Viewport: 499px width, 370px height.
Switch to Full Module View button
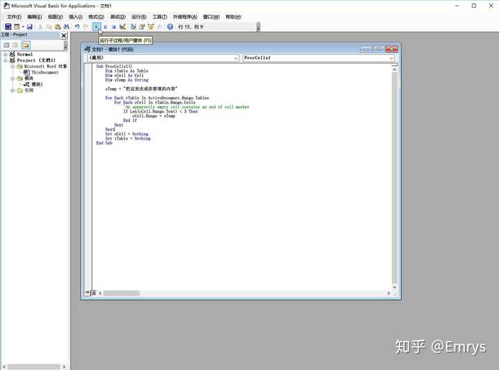point(94,293)
